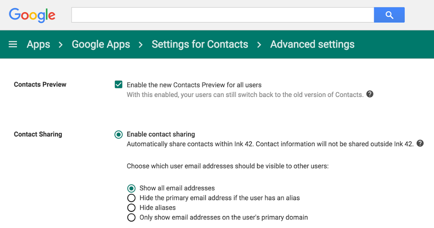Go to Apps breadcrumb
The image size is (434, 228).
[x=38, y=44]
